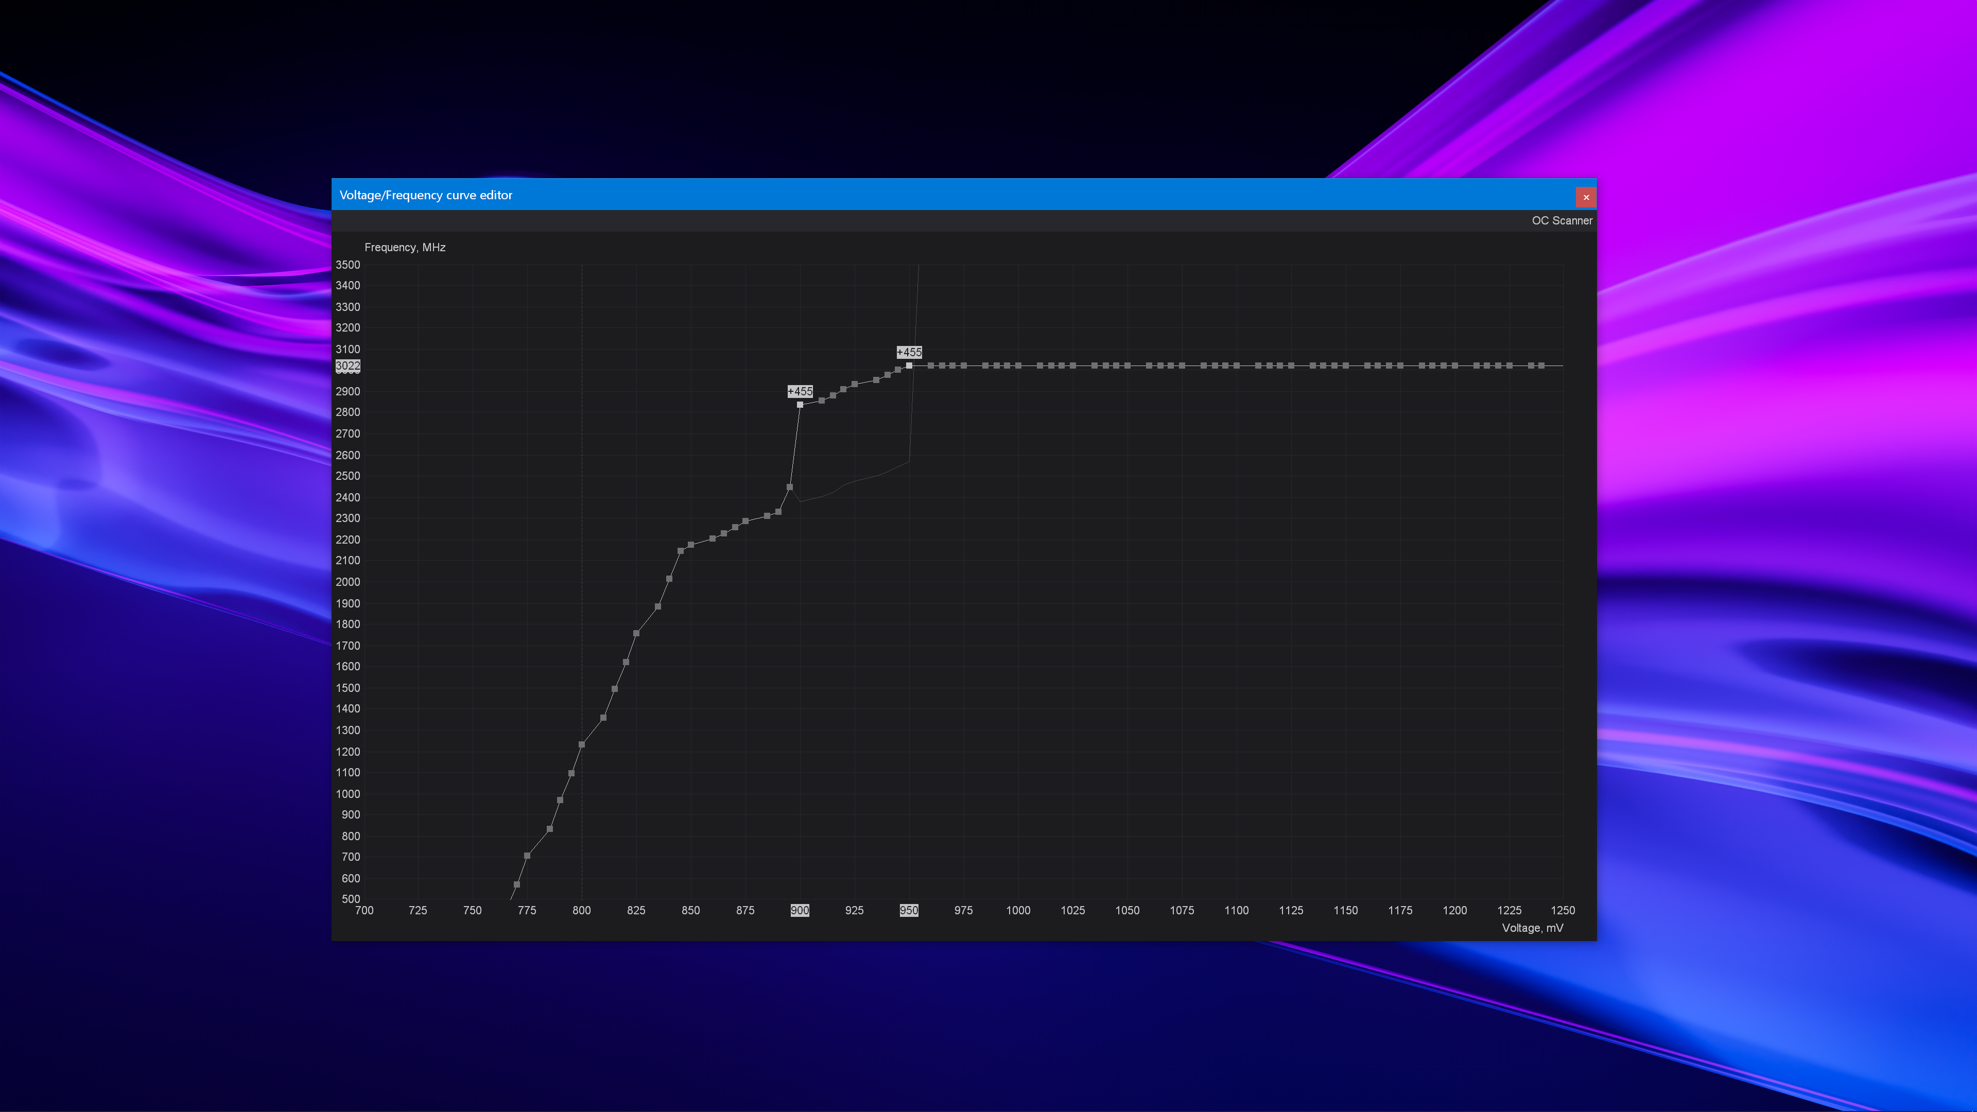The image size is (1977, 1112).
Task: Click the curve point at 925 mV
Action: (x=854, y=385)
